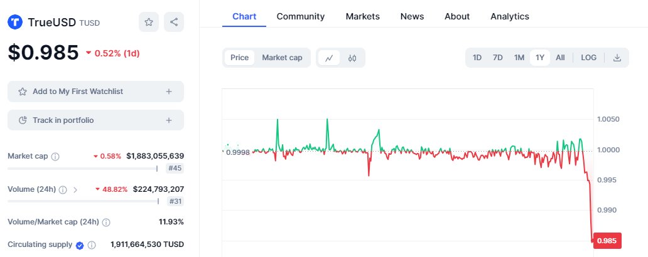This screenshot has height=257, width=648.
Task: Open Volume (24h) info icon
Action: [x=63, y=190]
